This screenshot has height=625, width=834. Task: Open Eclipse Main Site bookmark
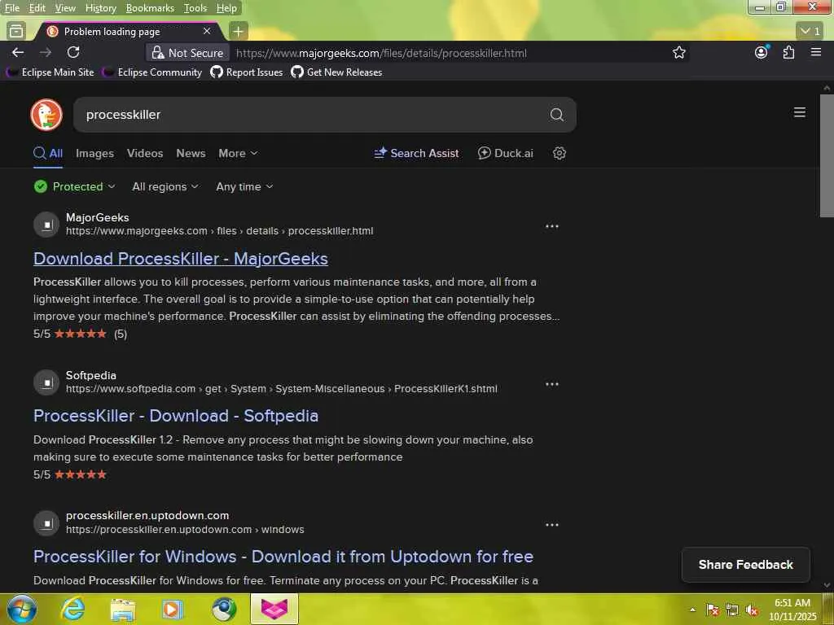click(x=51, y=72)
